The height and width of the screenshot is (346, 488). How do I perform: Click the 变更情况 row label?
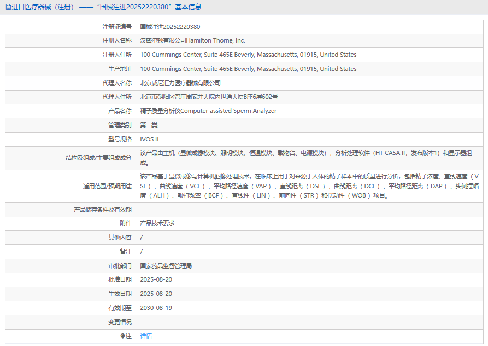tap(120, 322)
